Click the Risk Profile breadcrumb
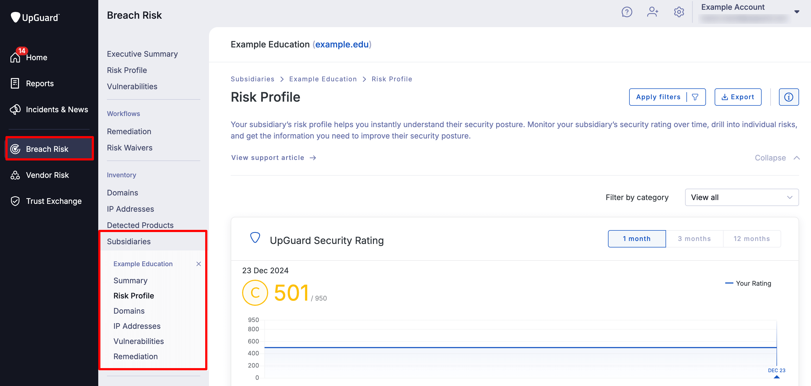Image resolution: width=811 pixels, height=386 pixels. tap(392, 79)
